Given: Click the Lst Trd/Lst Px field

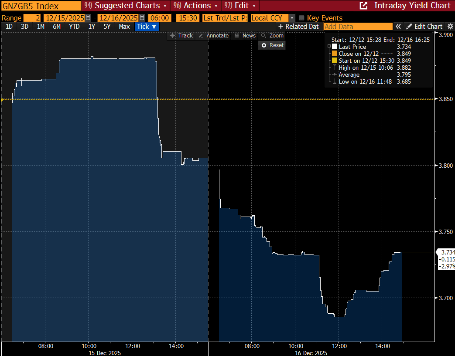Looking at the screenshot, I should tap(225, 18).
